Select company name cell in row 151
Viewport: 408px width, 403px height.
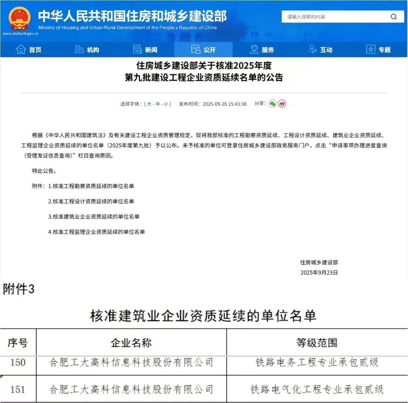[x=131, y=389]
